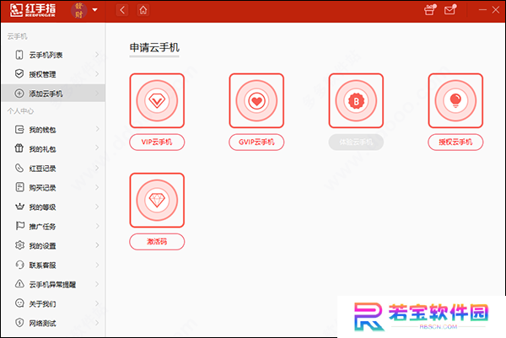506x338 pixels.
Task: Open 红豆记录 menu item
Action: tap(53, 169)
